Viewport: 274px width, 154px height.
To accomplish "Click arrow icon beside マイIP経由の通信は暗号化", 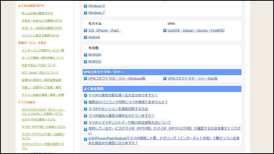I will pyautogui.click(x=85, y=116).
